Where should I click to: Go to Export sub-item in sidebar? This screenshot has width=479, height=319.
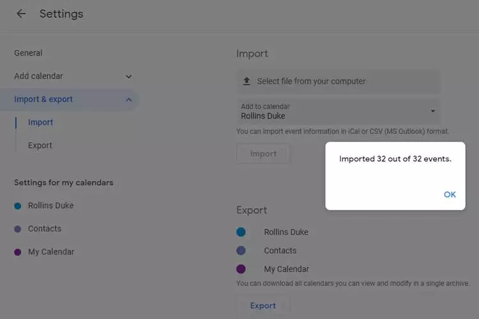click(x=40, y=145)
